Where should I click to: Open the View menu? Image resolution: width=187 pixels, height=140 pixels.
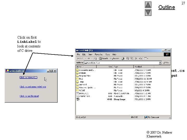pyautogui.click(x=90, y=54)
